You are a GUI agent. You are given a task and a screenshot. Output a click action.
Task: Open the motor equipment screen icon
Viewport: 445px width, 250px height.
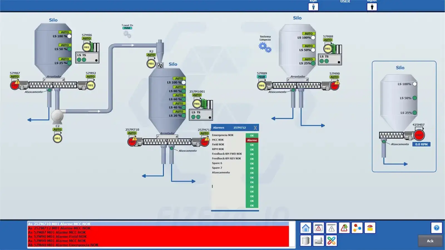pyautogui.click(x=318, y=241)
